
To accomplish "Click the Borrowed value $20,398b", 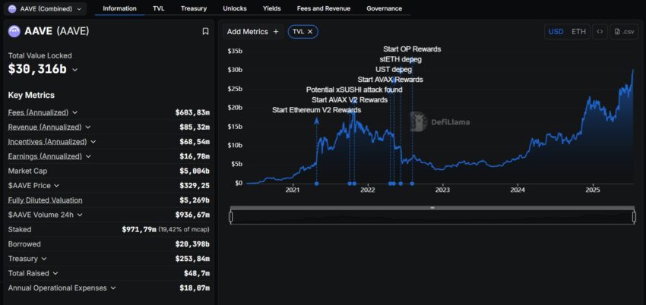I will point(192,244).
